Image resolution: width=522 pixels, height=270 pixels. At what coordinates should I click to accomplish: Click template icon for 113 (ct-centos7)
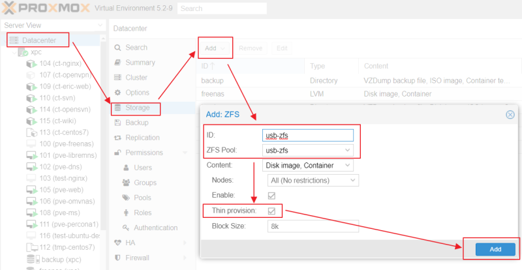pyautogui.click(x=31, y=132)
